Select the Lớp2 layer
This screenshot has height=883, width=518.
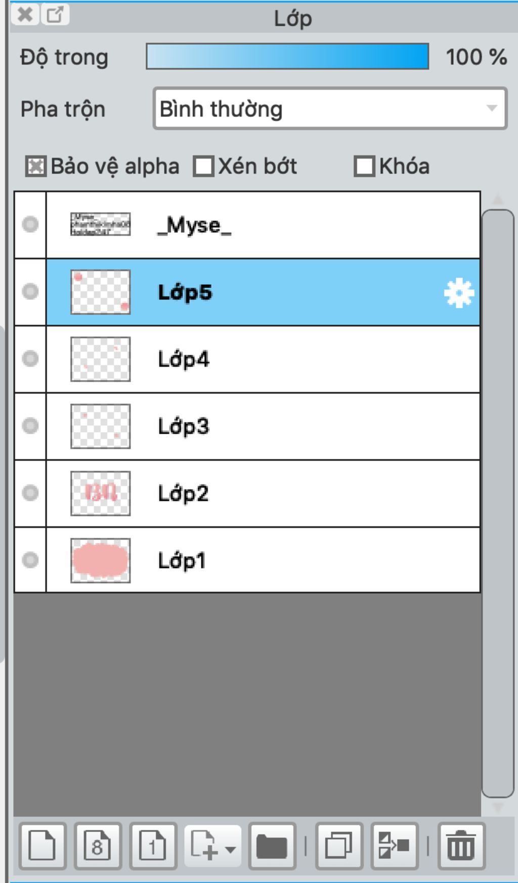point(263,493)
